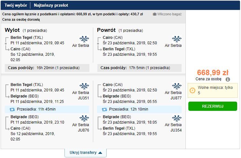The height and width of the screenshot is (158, 241).
Task: Click Air Serbia logo in Wylot summary
Action: click(x=84, y=39)
